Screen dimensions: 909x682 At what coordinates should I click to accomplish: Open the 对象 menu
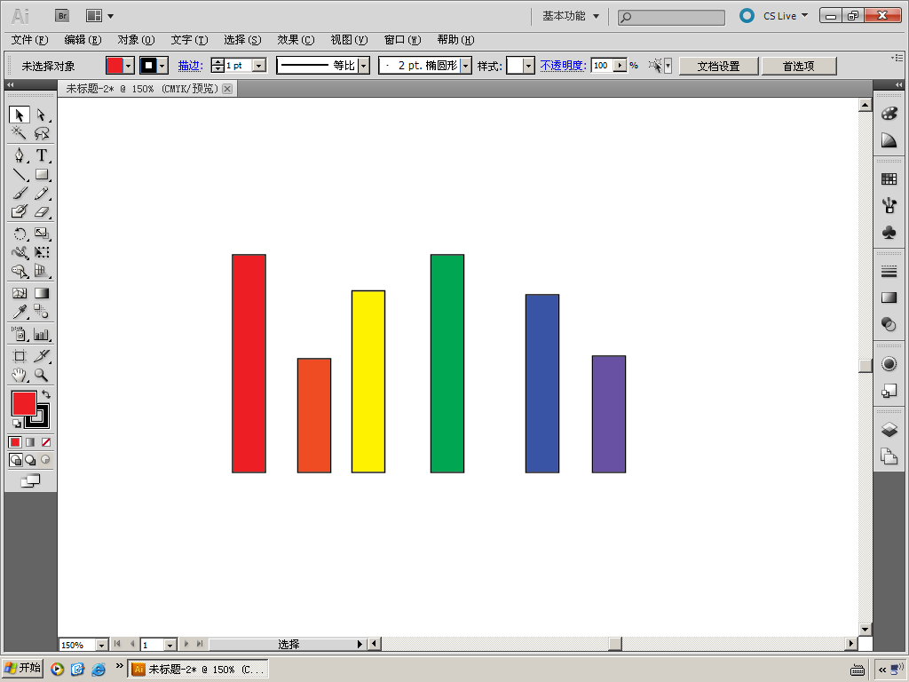click(136, 40)
